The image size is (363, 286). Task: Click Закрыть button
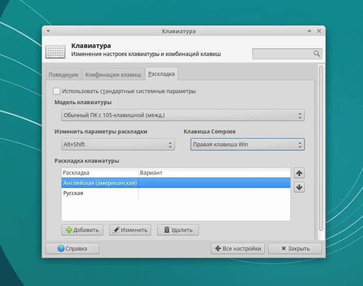tap(295, 248)
